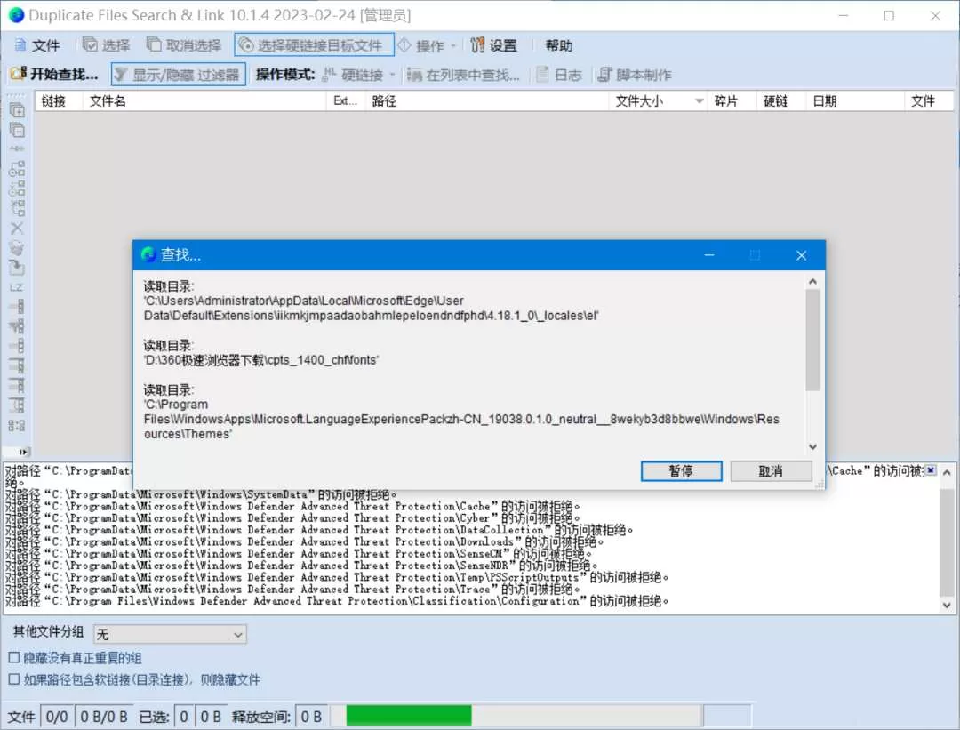The image size is (960, 730).
Task: Sort by Ext... column header
Action: [x=345, y=101]
